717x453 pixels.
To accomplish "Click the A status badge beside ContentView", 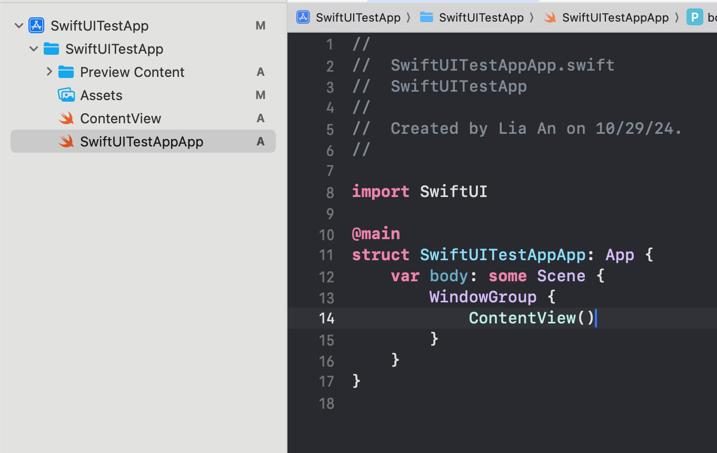I will coord(260,118).
